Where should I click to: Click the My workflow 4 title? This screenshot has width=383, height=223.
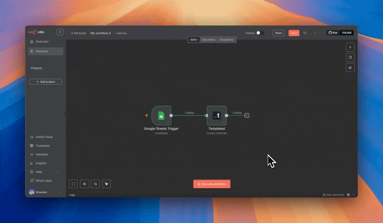pyautogui.click(x=100, y=33)
